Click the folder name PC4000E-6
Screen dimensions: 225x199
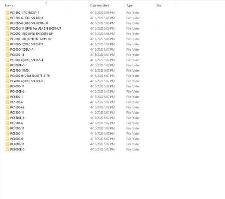click(17, 91)
